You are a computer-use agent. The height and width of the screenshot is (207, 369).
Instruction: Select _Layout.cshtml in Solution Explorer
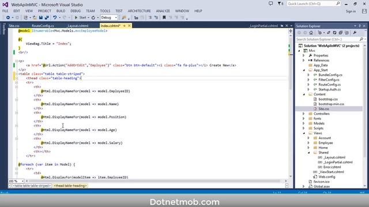click(x=334, y=158)
